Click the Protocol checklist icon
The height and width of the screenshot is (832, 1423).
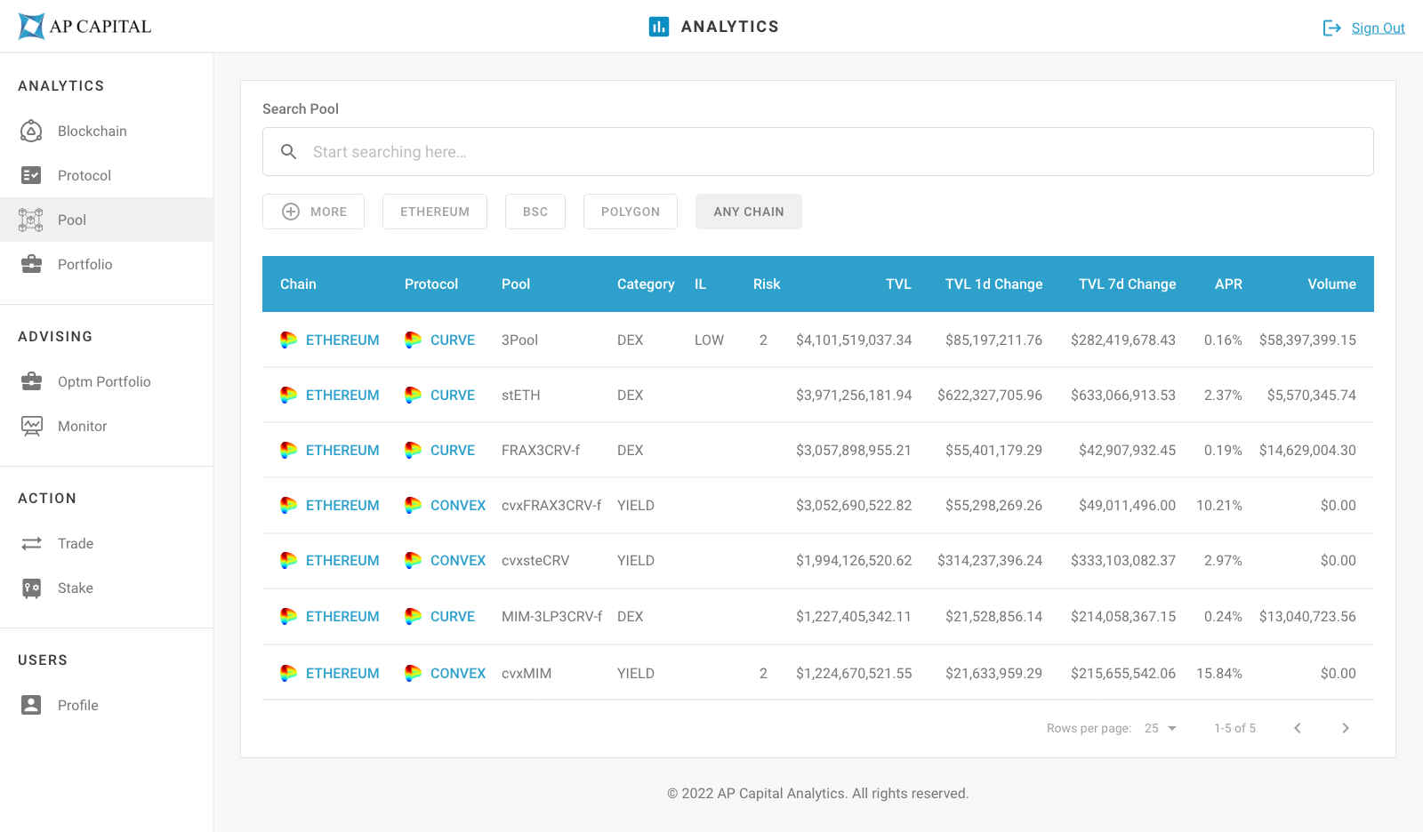31,175
